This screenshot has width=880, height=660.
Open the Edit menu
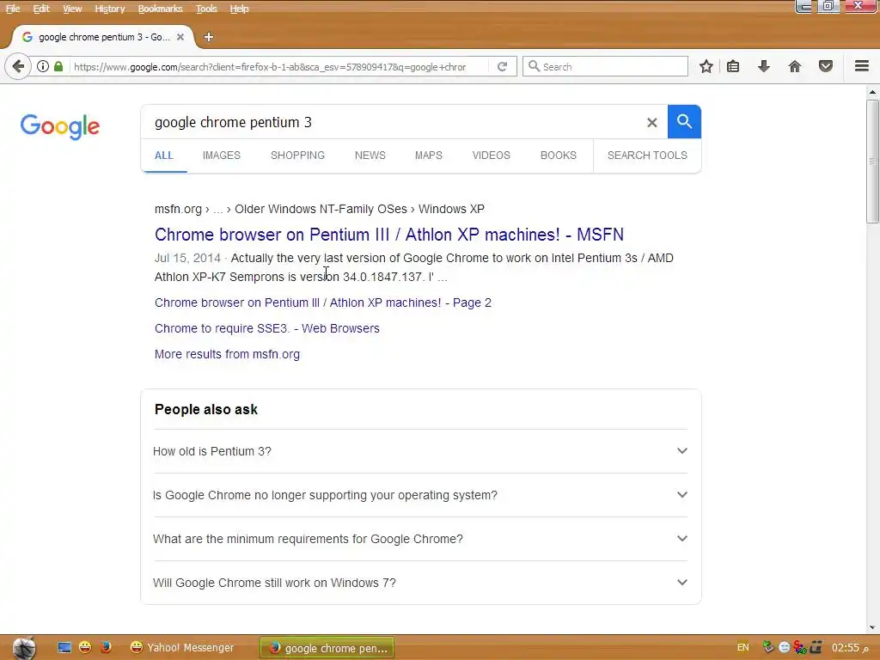pyautogui.click(x=41, y=9)
